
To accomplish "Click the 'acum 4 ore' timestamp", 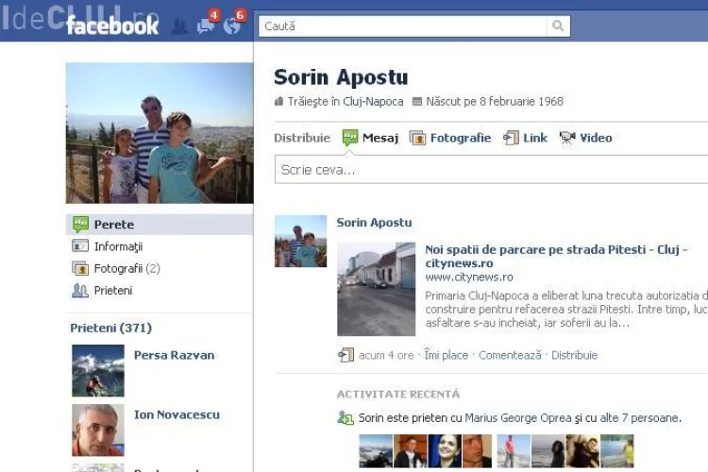I will (386, 356).
